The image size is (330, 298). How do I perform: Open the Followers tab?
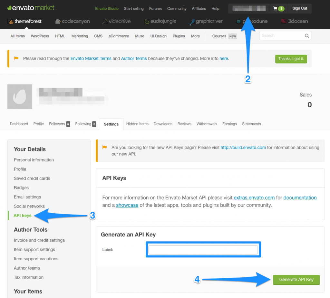tap(59, 124)
